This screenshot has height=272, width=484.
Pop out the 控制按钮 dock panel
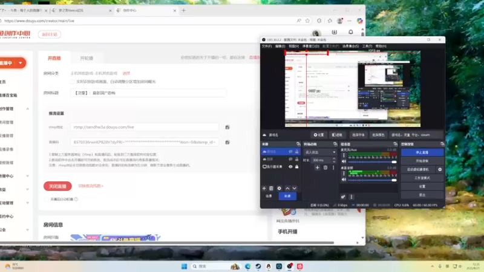pos(442,144)
